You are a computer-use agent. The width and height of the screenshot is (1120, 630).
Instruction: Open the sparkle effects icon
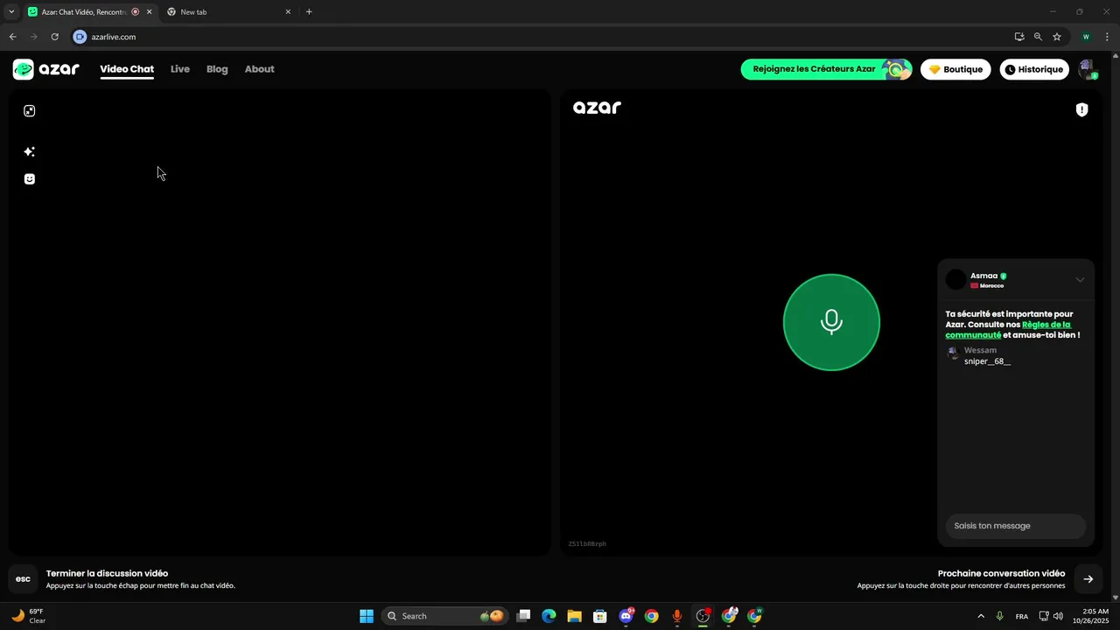click(29, 151)
